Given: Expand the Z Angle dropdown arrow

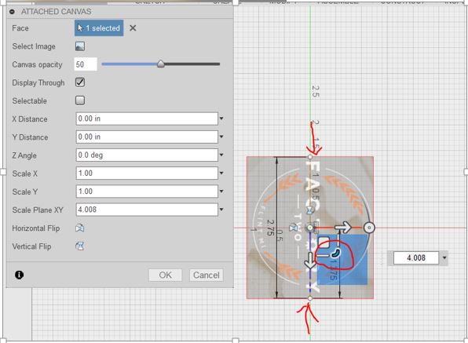Looking at the screenshot, I should click(x=221, y=155).
